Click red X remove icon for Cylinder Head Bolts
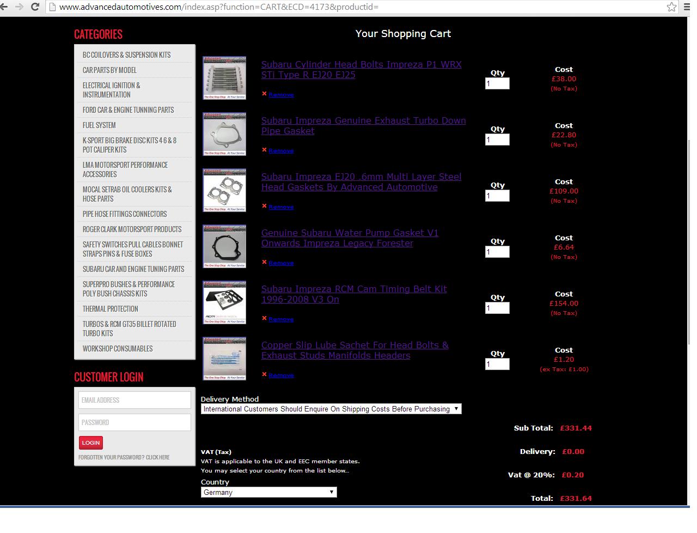Viewport: 697px width, 533px height. 264,94
